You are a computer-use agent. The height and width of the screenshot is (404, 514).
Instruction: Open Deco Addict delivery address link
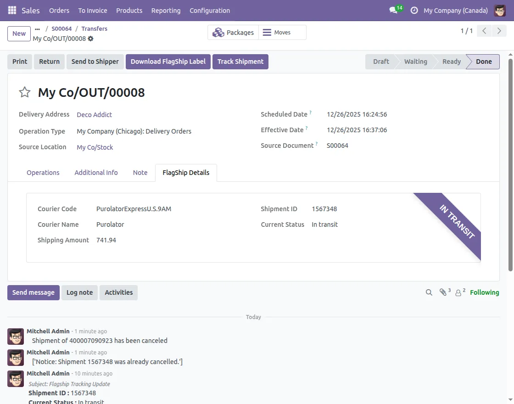coord(94,115)
